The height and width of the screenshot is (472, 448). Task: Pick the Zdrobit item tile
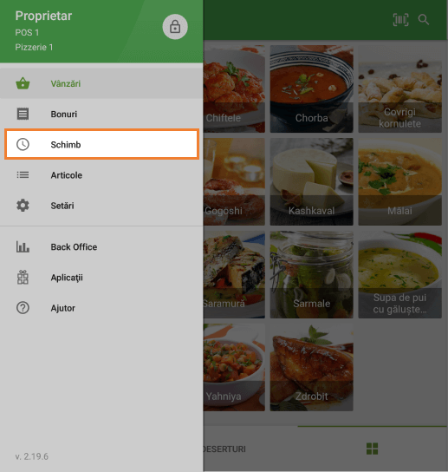311,367
